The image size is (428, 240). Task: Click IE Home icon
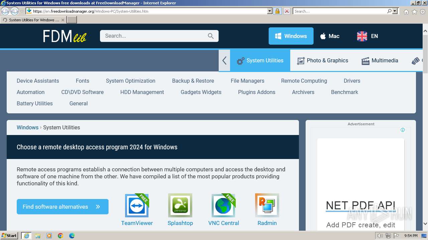pyautogui.click(x=406, y=12)
